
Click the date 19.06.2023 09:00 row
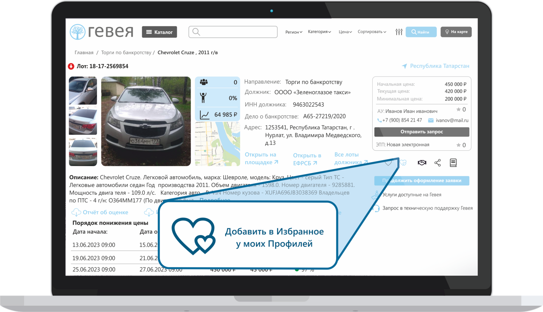click(x=94, y=258)
